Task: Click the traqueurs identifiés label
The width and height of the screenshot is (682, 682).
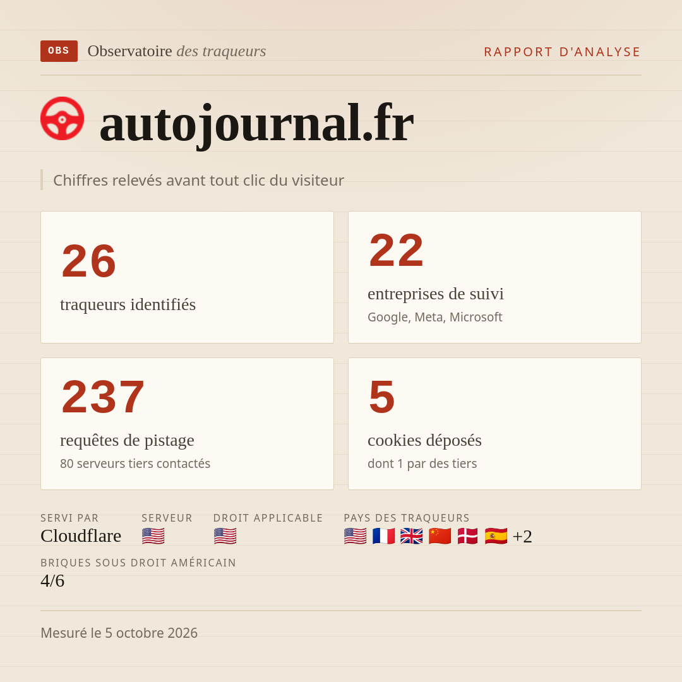Action: tap(128, 304)
